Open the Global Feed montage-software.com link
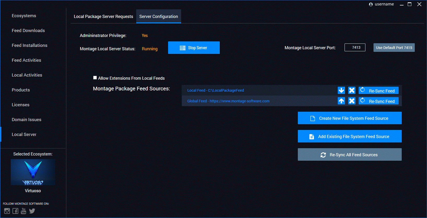 tap(228, 101)
